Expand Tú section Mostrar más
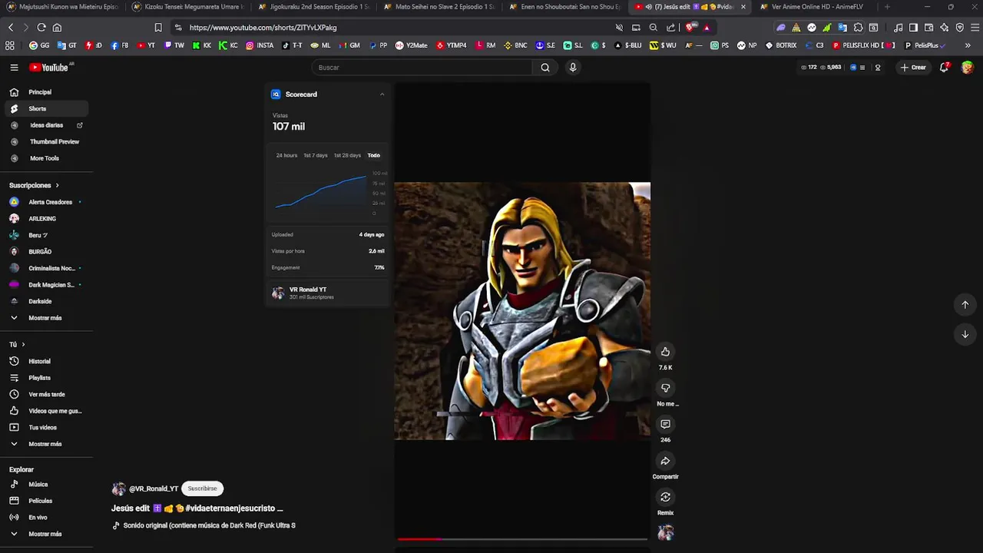The width and height of the screenshot is (983, 553). pos(46,444)
